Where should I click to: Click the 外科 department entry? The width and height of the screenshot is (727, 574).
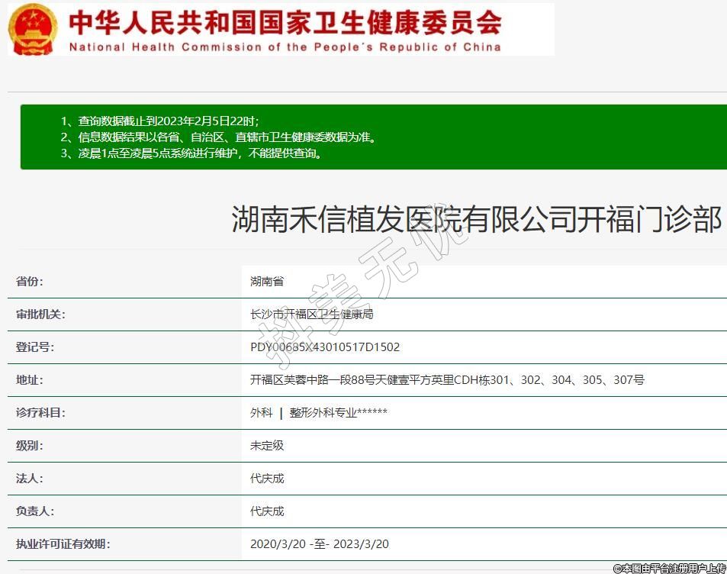tap(261, 413)
